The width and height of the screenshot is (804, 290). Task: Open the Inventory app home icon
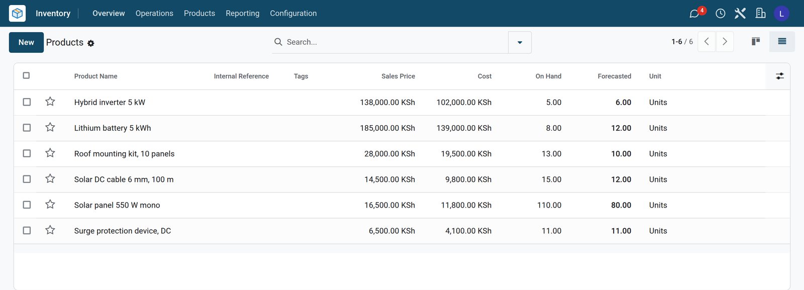[x=17, y=14]
